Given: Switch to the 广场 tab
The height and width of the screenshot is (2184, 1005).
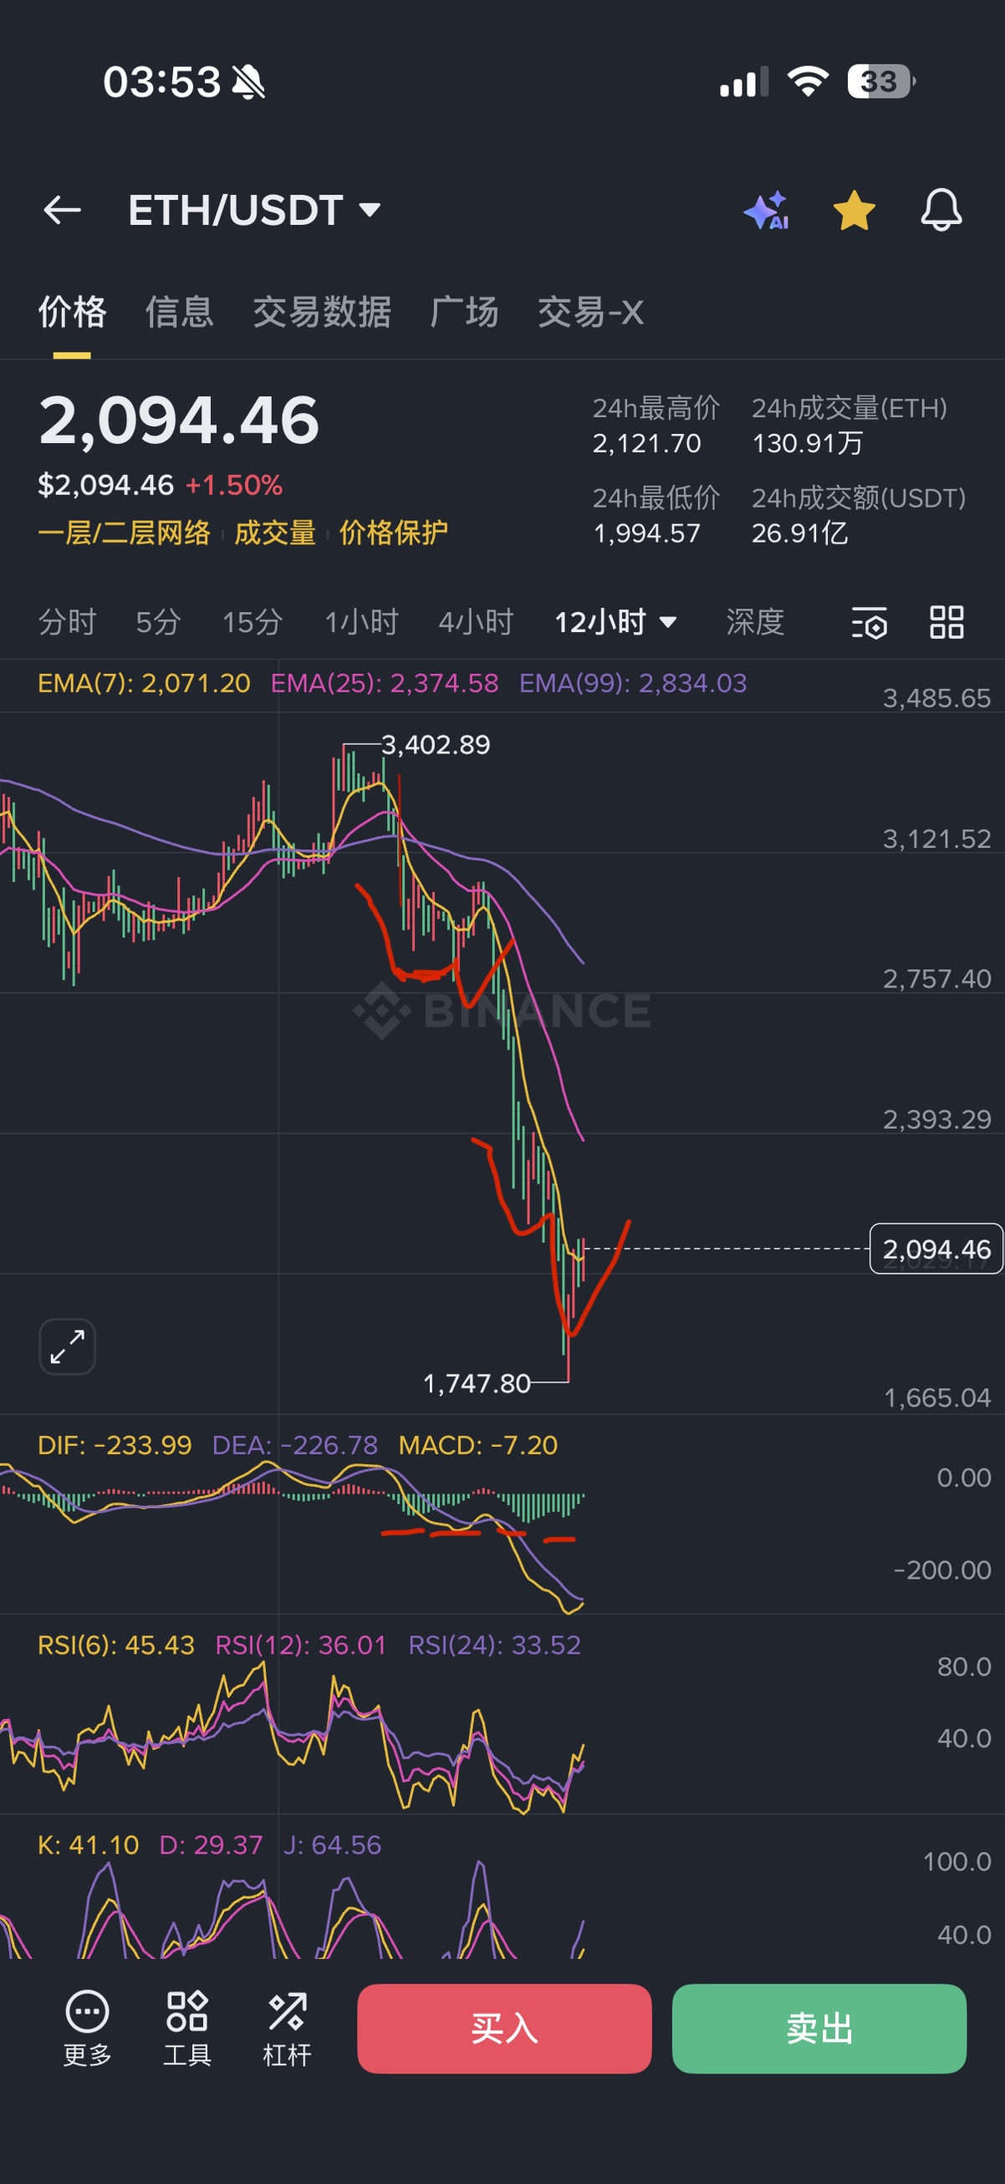Looking at the screenshot, I should pos(464,312).
